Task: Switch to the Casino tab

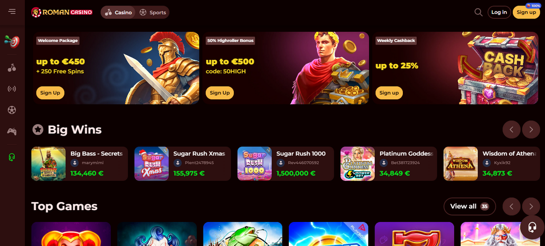Action: click(119, 12)
